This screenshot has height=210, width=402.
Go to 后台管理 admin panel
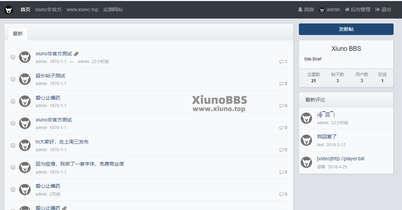(358, 10)
